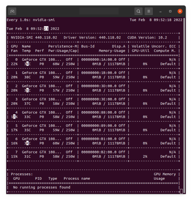Click the 'Pwr:Usage/Cap' column header

63,51
